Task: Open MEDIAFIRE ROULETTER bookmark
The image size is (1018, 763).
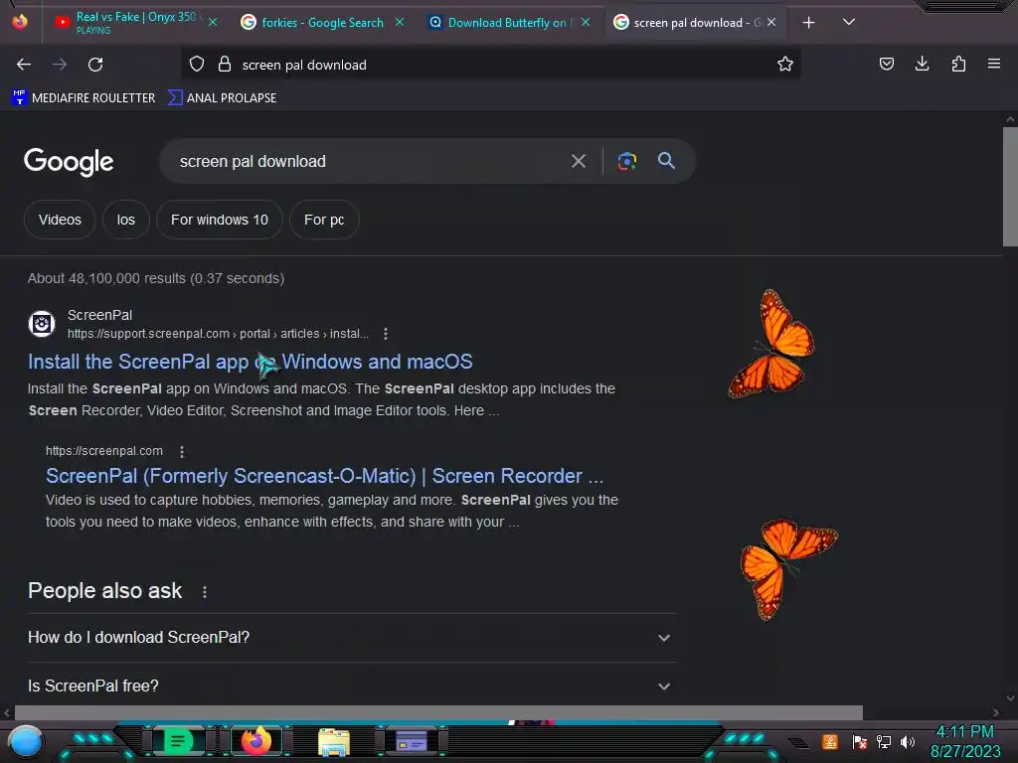Action: 84,98
